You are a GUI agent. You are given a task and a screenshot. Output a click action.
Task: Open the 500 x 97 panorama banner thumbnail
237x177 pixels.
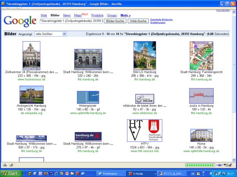32,139
